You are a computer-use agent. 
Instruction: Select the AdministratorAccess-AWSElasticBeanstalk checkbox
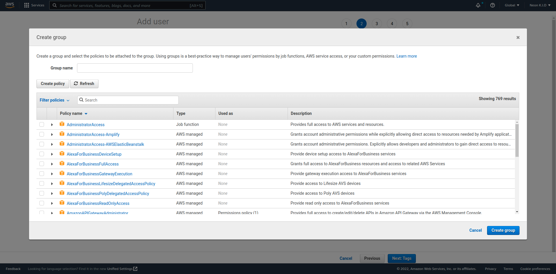(42, 144)
